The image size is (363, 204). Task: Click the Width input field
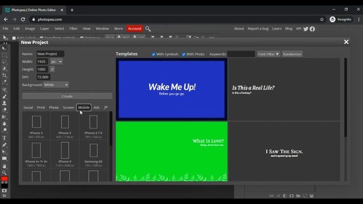(42, 62)
